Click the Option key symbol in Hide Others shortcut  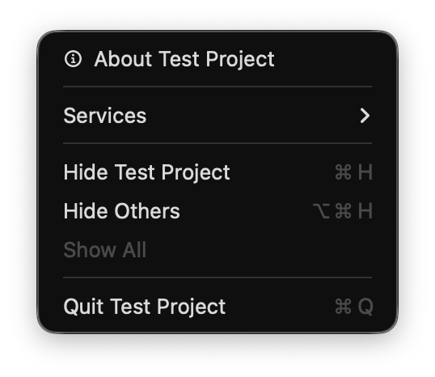tap(321, 211)
